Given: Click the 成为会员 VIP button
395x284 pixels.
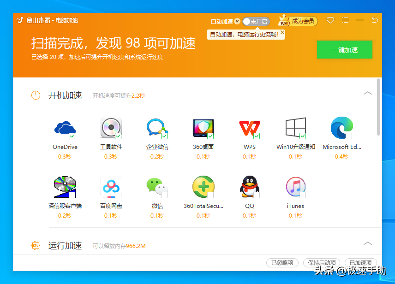Looking at the screenshot, I should pos(299,21).
